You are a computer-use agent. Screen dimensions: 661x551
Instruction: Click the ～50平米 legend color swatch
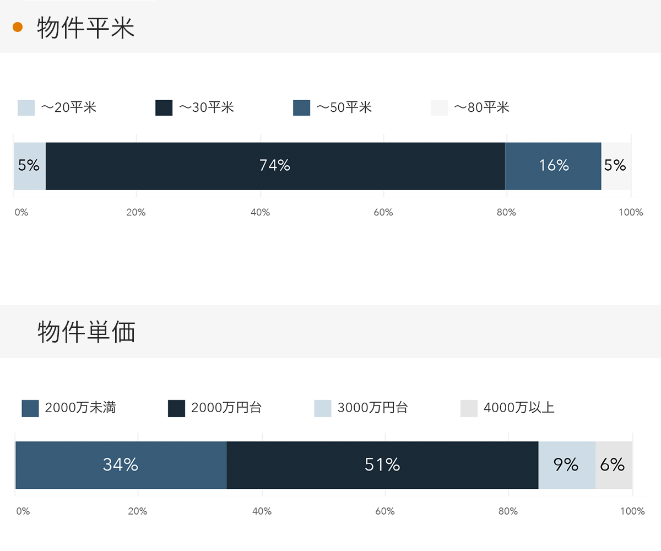tap(302, 108)
